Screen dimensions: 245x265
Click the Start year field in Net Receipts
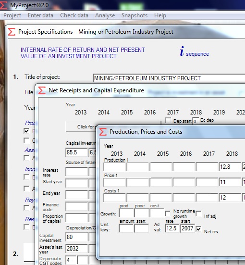pos(77,183)
